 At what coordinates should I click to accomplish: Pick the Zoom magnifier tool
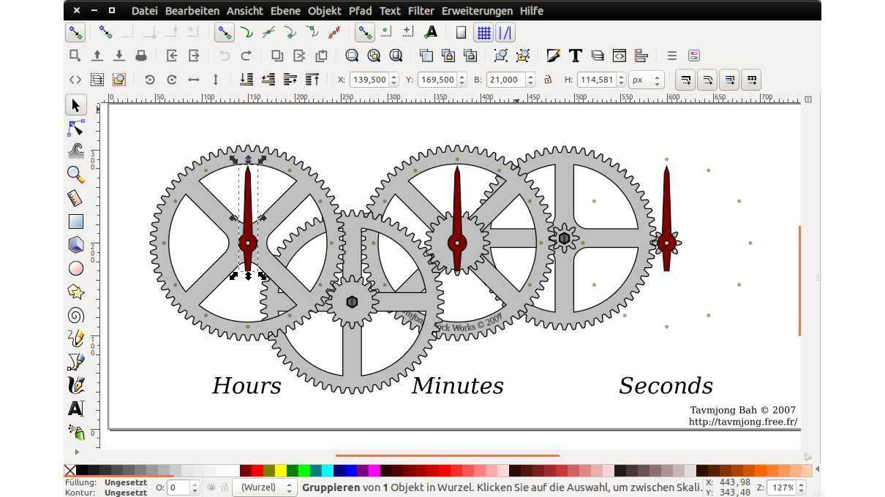point(76,174)
